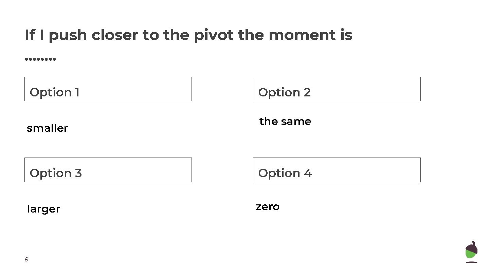Pick the answer text "smaller"
Image resolution: width=489 pixels, height=275 pixels.
[x=47, y=128]
